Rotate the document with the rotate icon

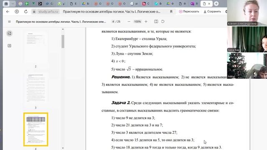(x=163, y=21)
